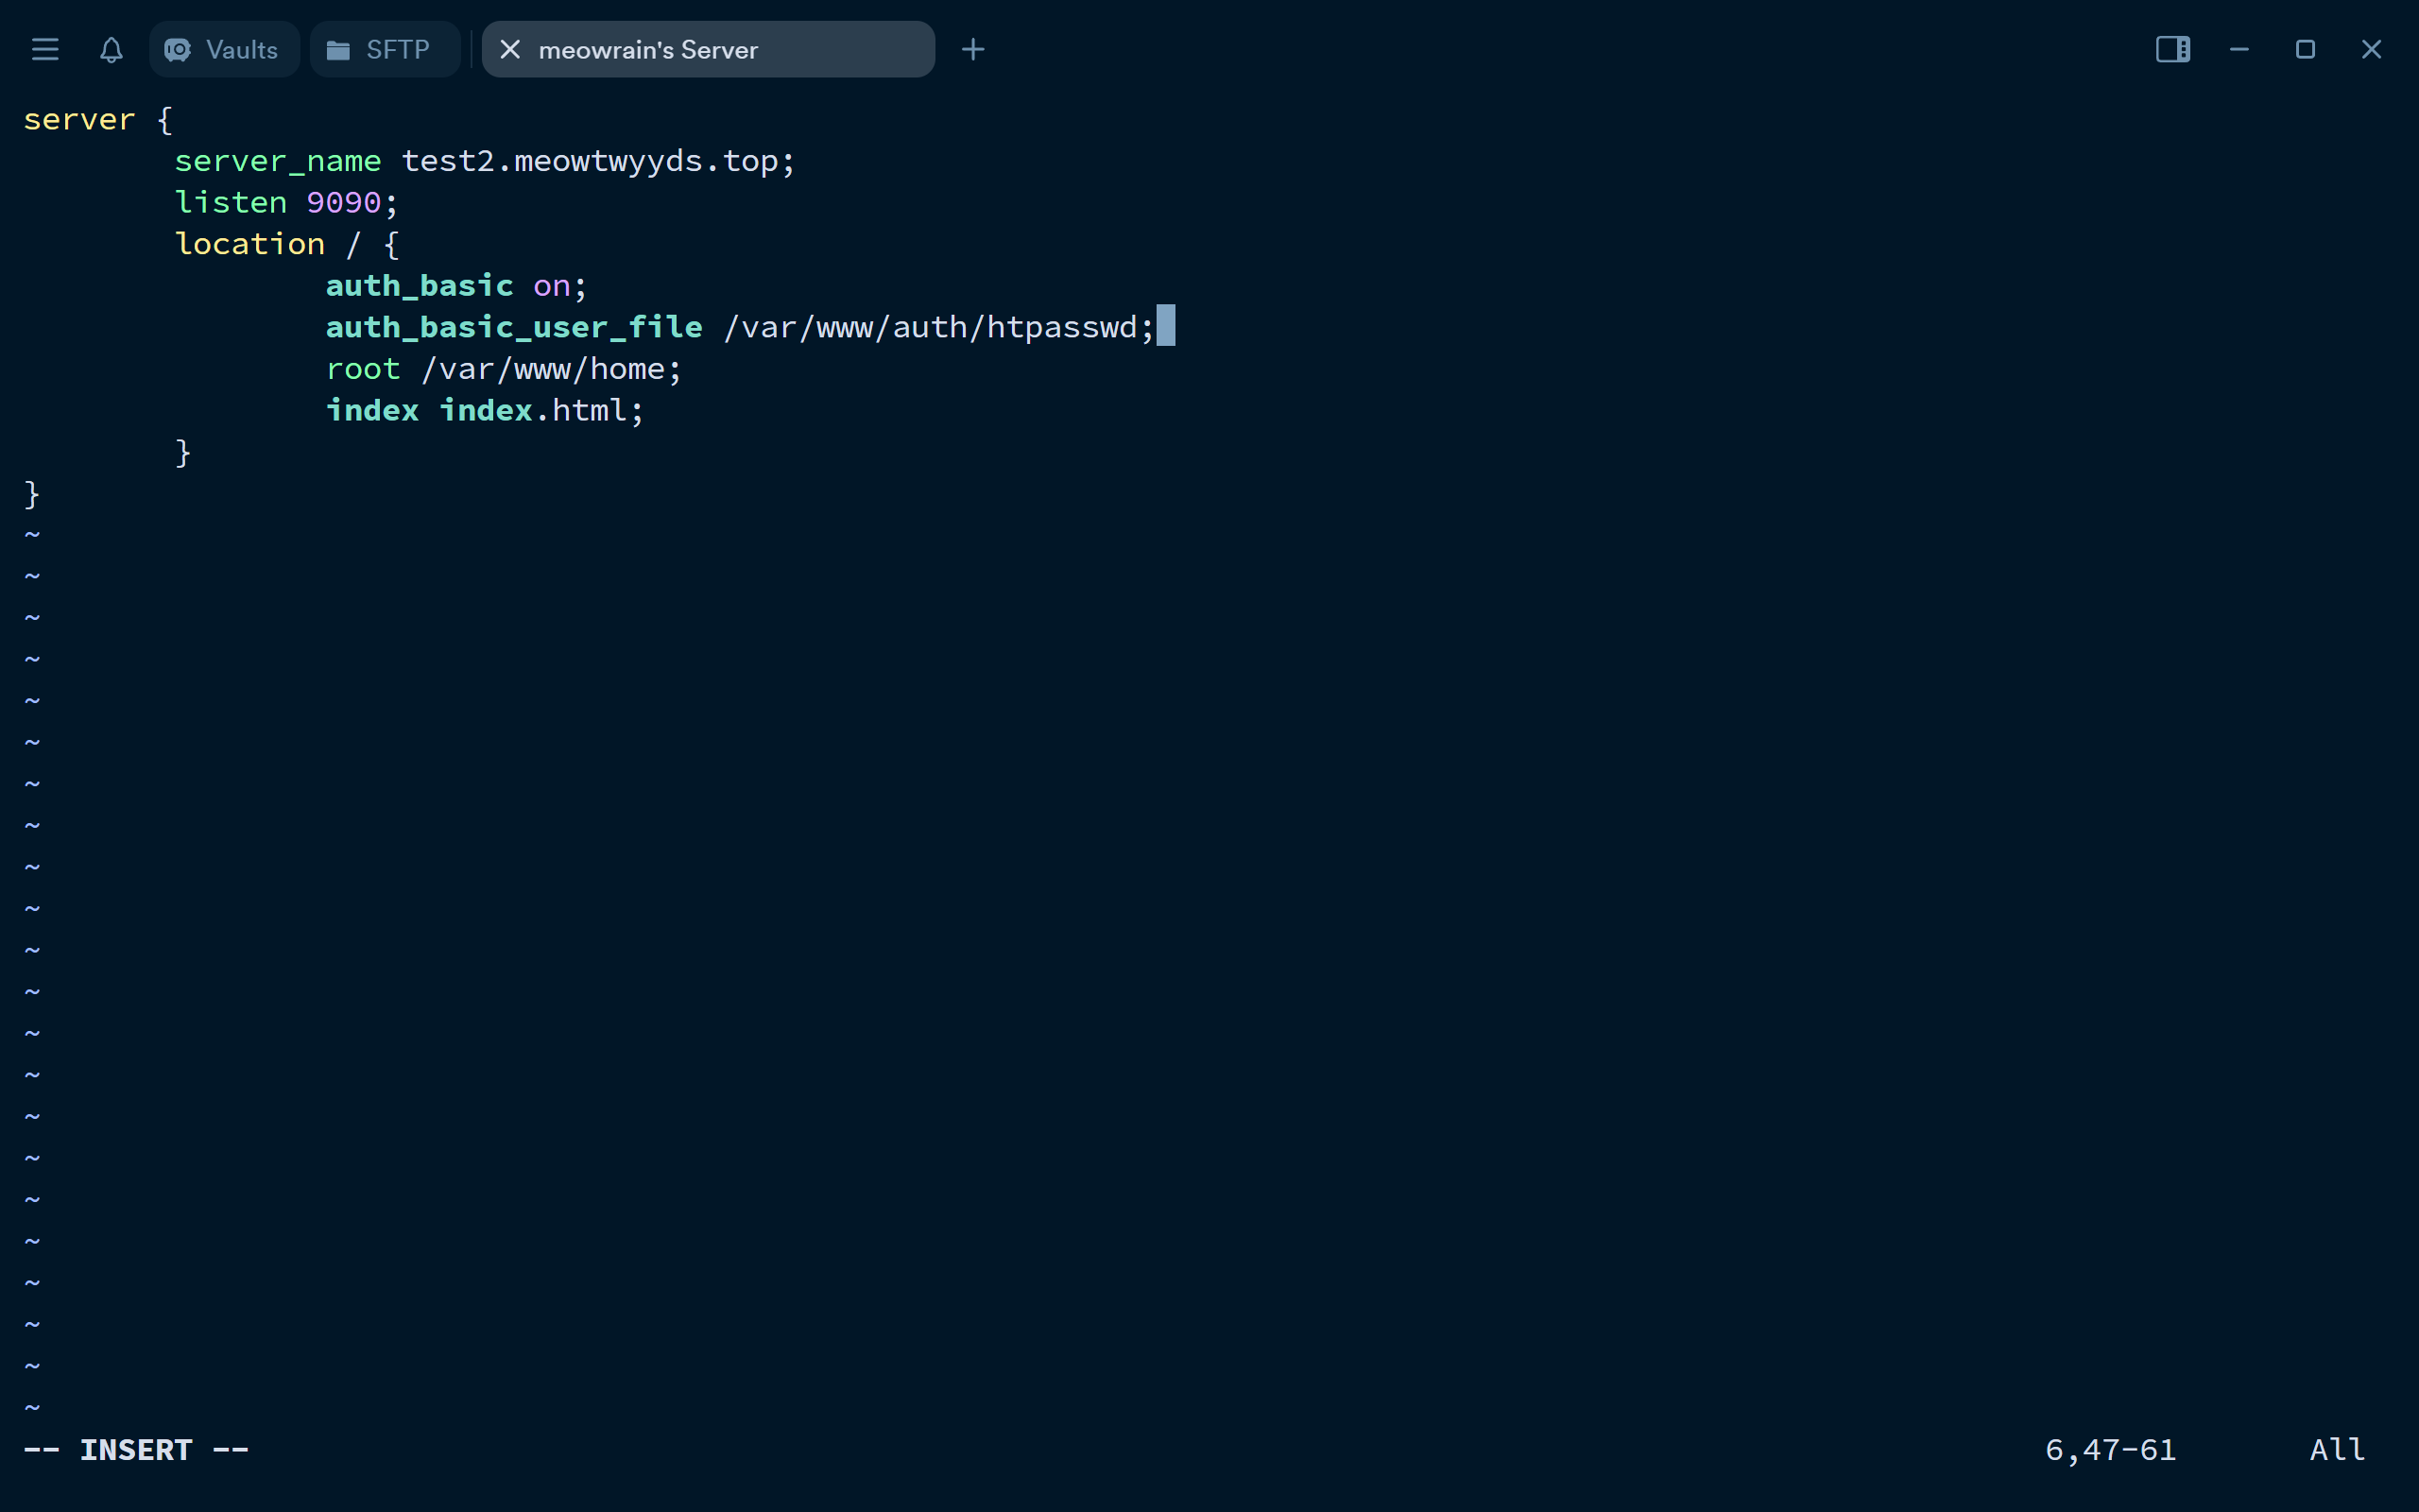Open the notifications bell
The width and height of the screenshot is (2419, 1512).
pos(111,49)
